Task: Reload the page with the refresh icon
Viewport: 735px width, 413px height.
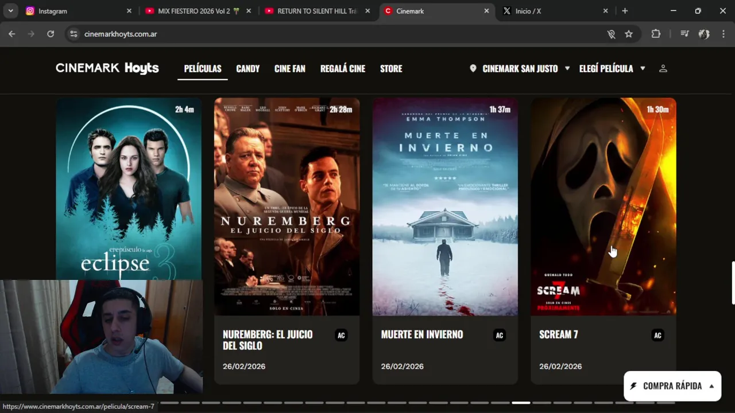Action: [51, 34]
